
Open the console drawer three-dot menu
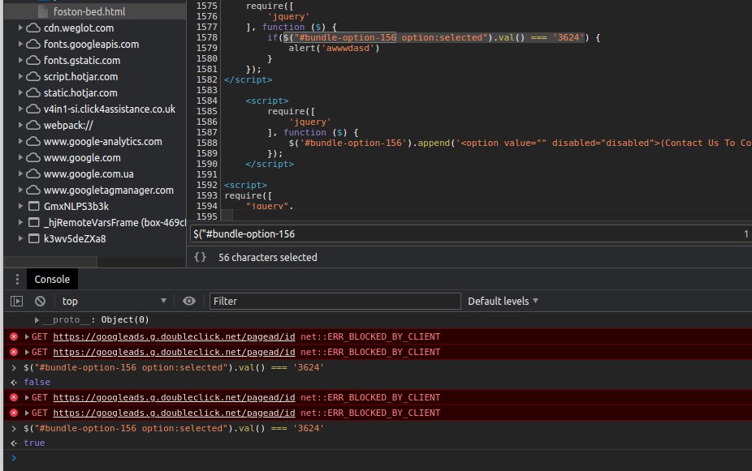[17, 279]
